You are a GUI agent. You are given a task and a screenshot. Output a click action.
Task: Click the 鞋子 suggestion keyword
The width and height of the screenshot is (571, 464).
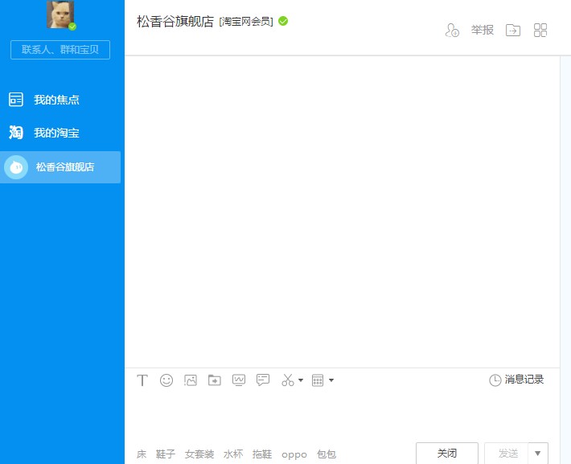click(x=166, y=454)
